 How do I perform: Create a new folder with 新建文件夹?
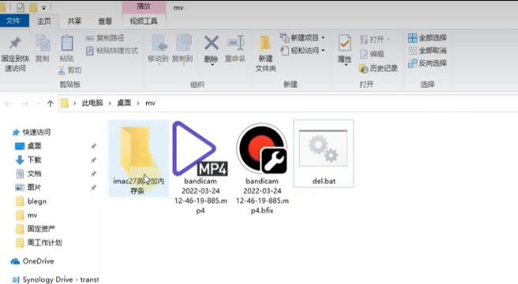pos(265,54)
